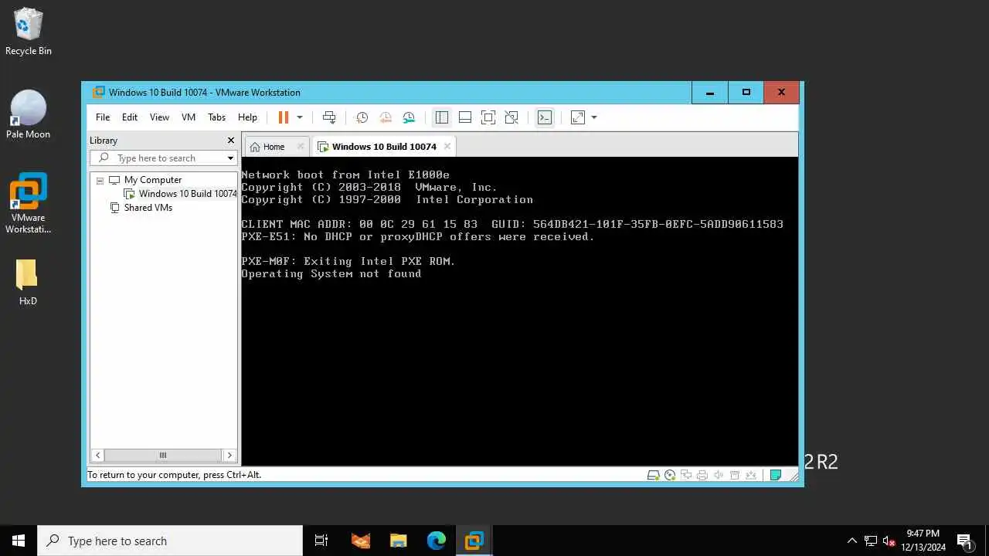989x556 pixels.
Task: Open the library search dropdown arrow
Action: pyautogui.click(x=230, y=158)
